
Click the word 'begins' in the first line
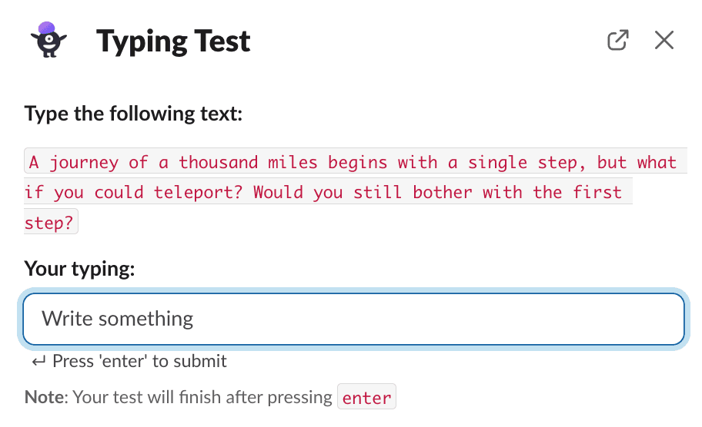click(357, 163)
